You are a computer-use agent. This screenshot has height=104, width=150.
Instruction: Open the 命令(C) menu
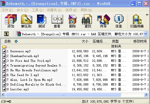pos(22,10)
